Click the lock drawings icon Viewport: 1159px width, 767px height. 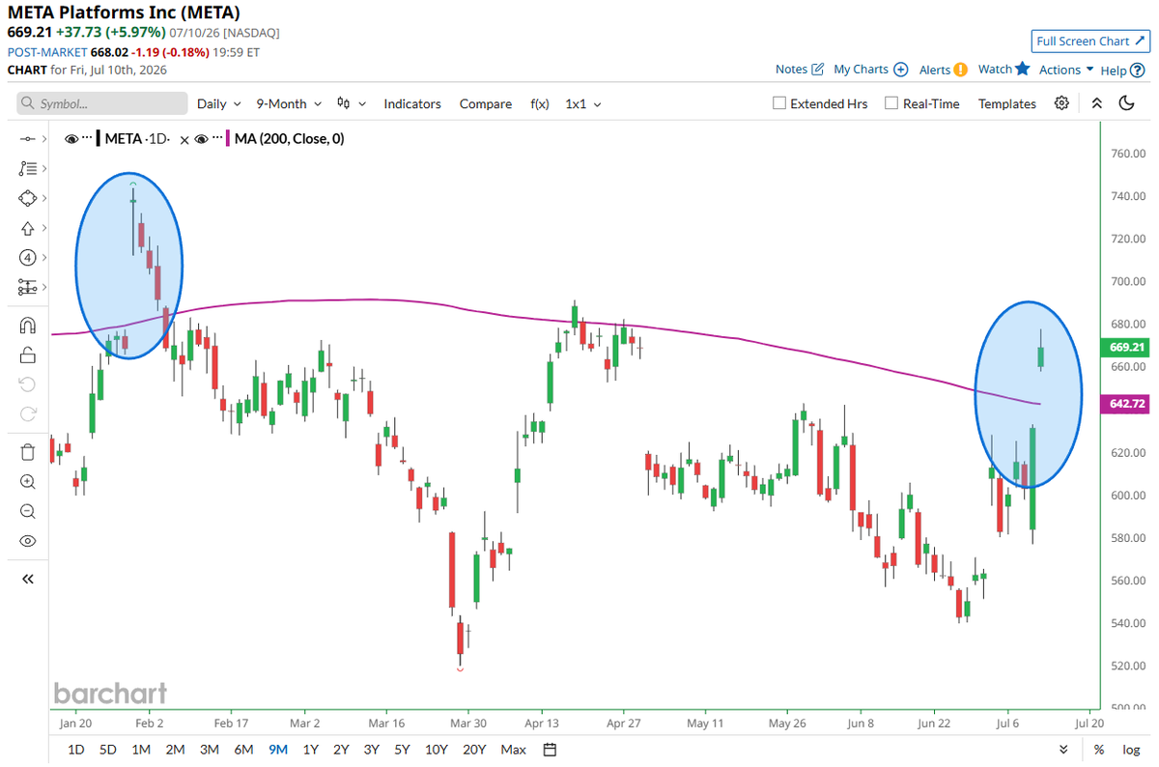[27, 355]
